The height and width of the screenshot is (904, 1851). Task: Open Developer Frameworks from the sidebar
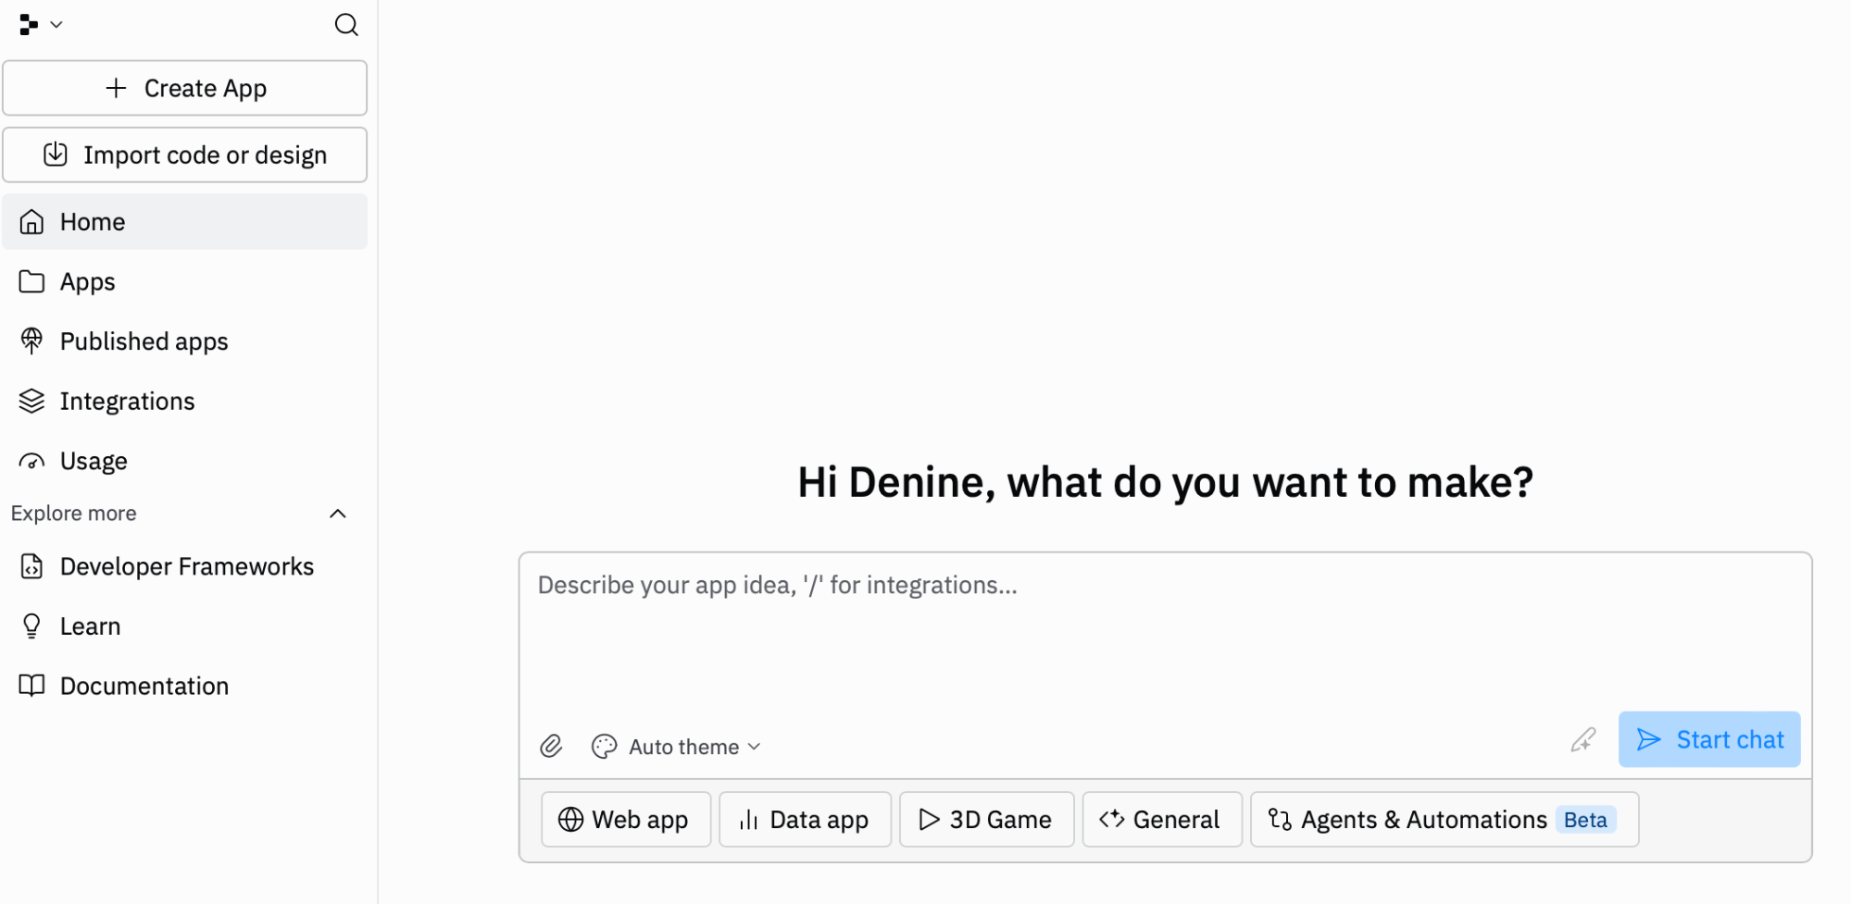(x=186, y=567)
